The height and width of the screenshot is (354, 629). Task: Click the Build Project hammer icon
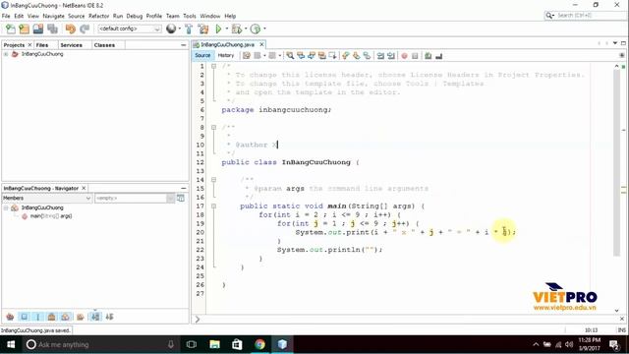pos(189,29)
